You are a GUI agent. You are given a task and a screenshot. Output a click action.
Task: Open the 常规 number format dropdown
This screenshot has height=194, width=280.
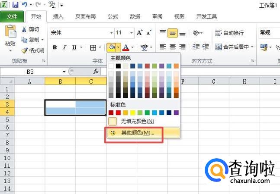click(x=269, y=33)
